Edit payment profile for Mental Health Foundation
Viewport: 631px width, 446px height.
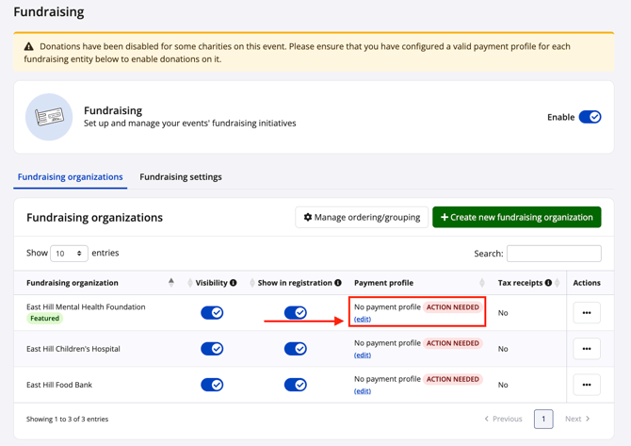tap(363, 320)
